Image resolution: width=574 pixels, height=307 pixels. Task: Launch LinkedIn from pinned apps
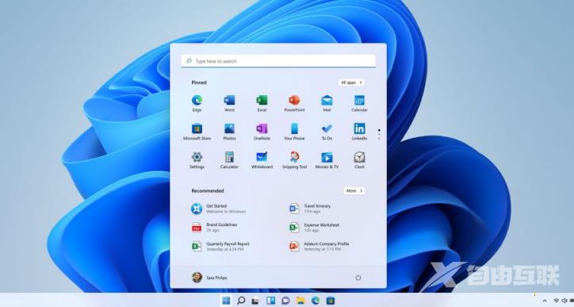click(x=359, y=132)
